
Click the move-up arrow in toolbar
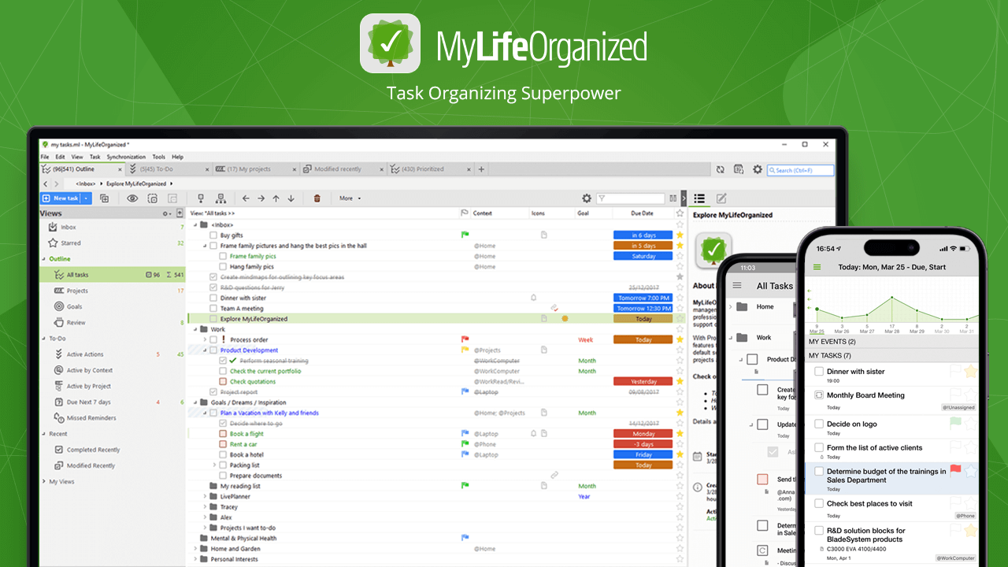tap(276, 198)
